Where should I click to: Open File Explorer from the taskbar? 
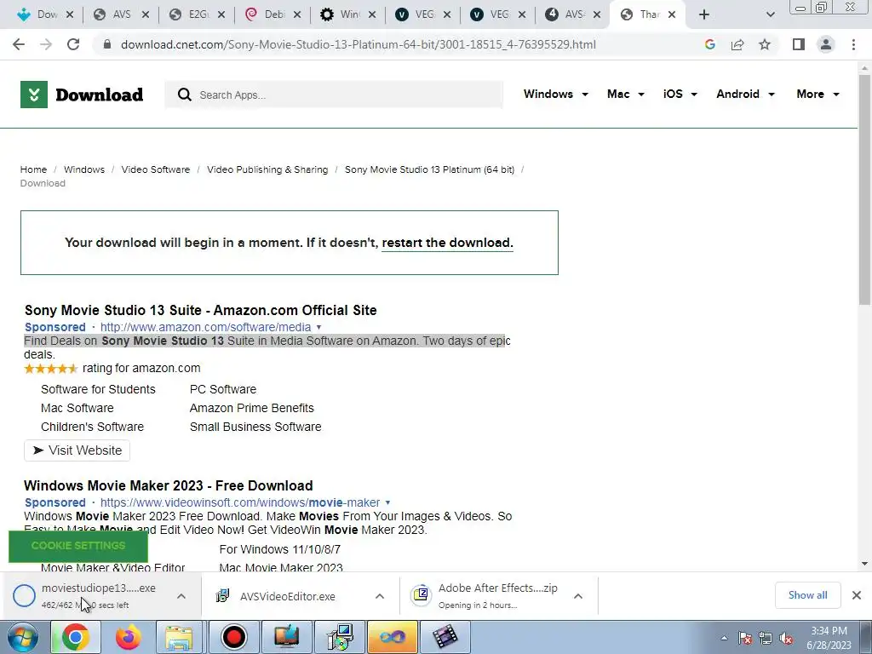[x=179, y=637]
